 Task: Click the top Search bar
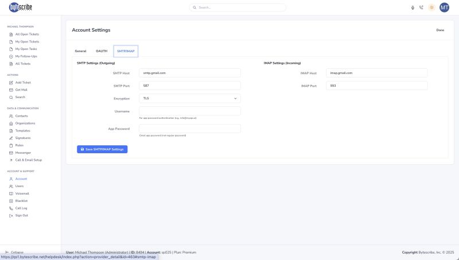[238, 7]
